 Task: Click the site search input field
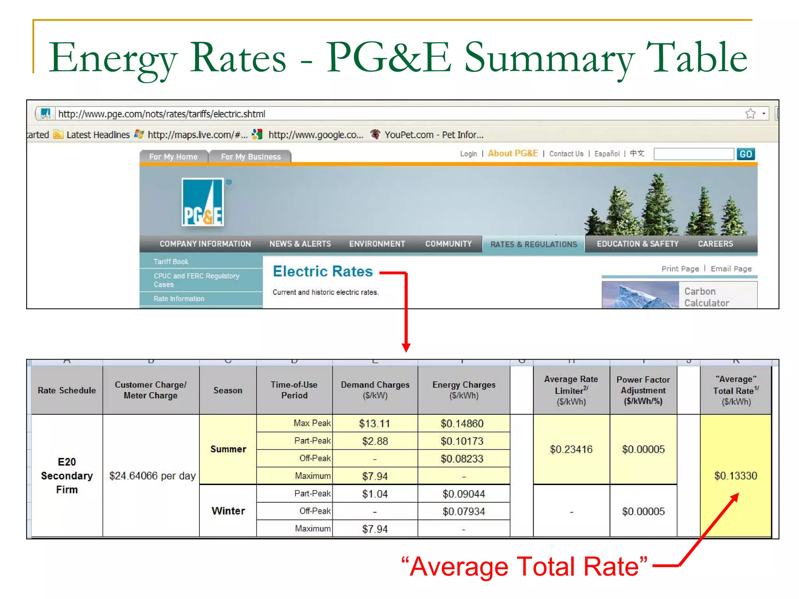[694, 154]
